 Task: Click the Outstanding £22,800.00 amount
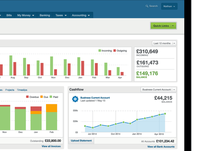tap(53, 141)
